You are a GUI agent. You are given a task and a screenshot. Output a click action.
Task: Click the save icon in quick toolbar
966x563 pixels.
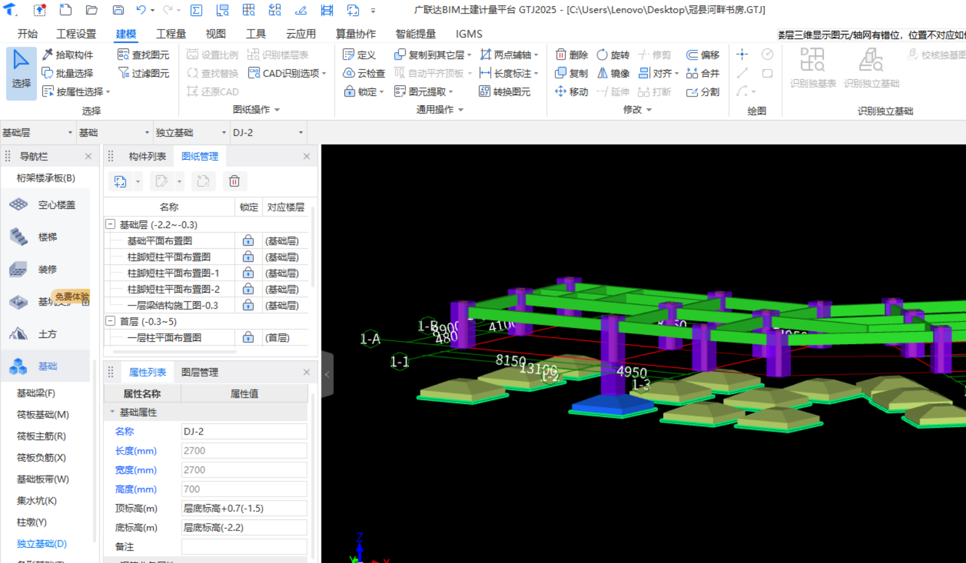point(118,10)
